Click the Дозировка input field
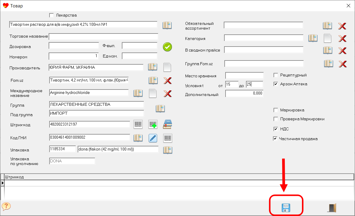The image size is (355, 216). click(74, 46)
